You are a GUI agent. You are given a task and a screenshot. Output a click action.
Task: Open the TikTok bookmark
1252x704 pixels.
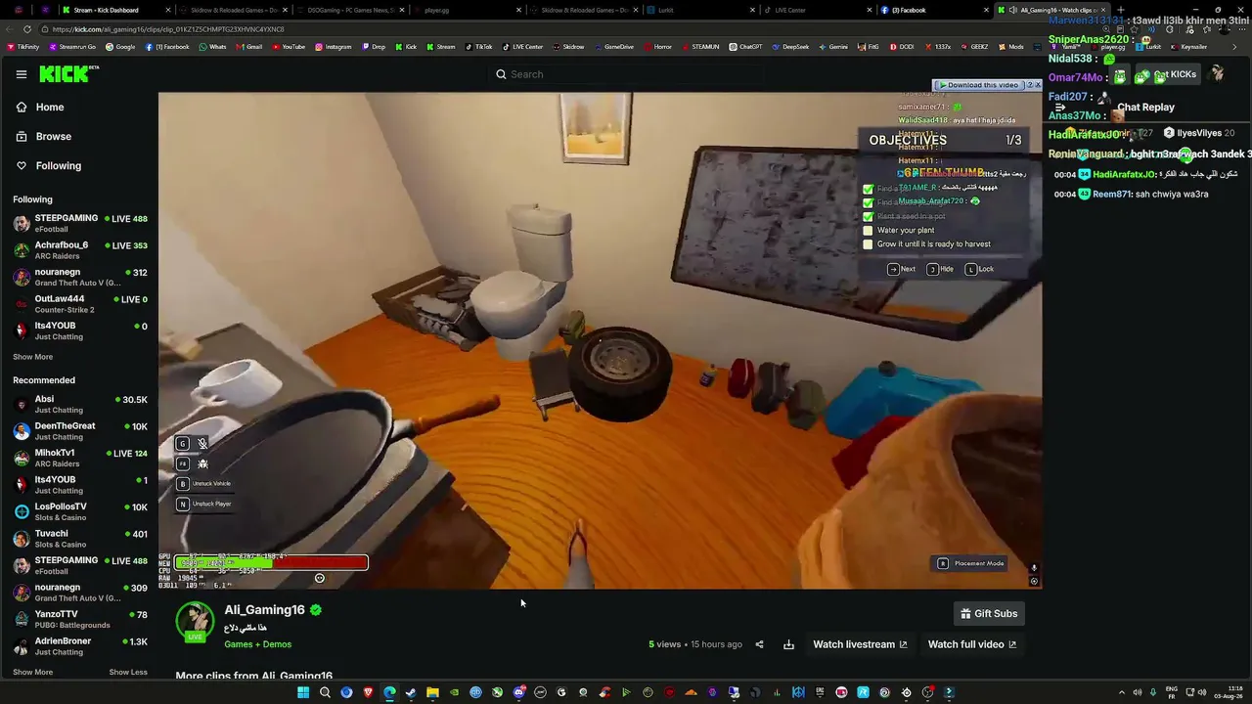478,47
